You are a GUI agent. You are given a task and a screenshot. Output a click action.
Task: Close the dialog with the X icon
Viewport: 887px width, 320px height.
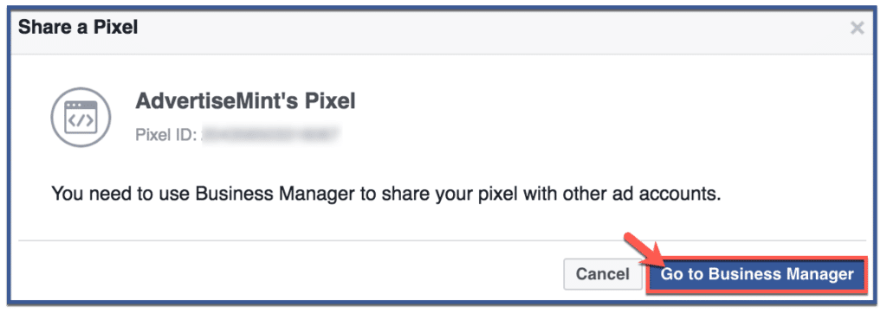[x=858, y=28]
